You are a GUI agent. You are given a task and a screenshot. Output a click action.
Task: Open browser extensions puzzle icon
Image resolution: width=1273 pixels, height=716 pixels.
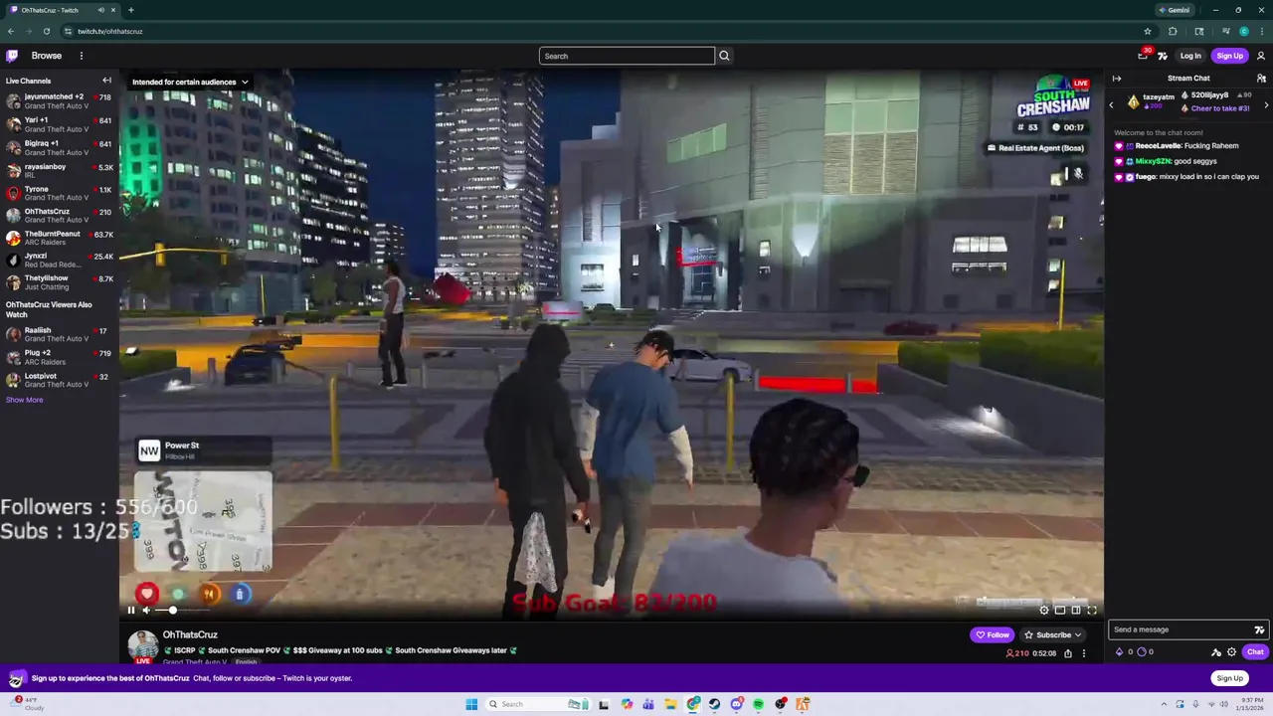click(1173, 31)
